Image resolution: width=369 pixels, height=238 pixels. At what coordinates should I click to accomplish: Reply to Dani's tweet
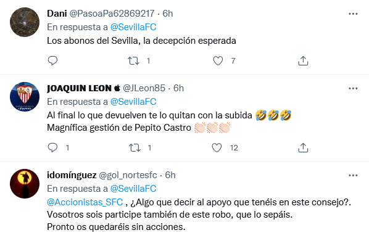pos(52,60)
